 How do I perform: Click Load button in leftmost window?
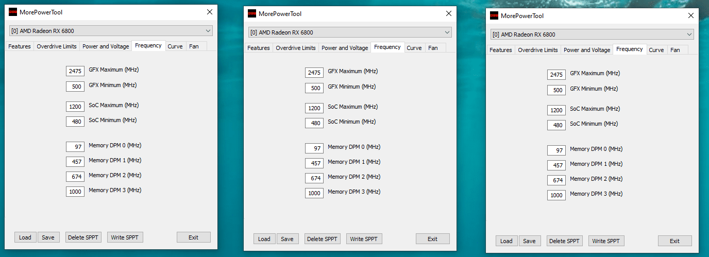pos(25,237)
